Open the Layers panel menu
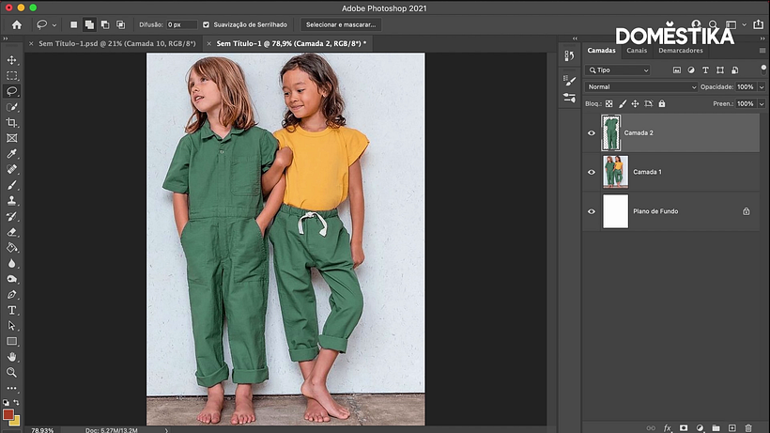770x433 pixels. click(x=762, y=51)
